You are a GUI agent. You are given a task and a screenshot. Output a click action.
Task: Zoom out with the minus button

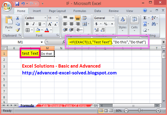coord(126,111)
